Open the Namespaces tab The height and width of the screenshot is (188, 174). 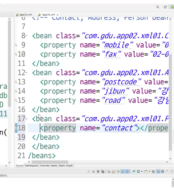32,166
